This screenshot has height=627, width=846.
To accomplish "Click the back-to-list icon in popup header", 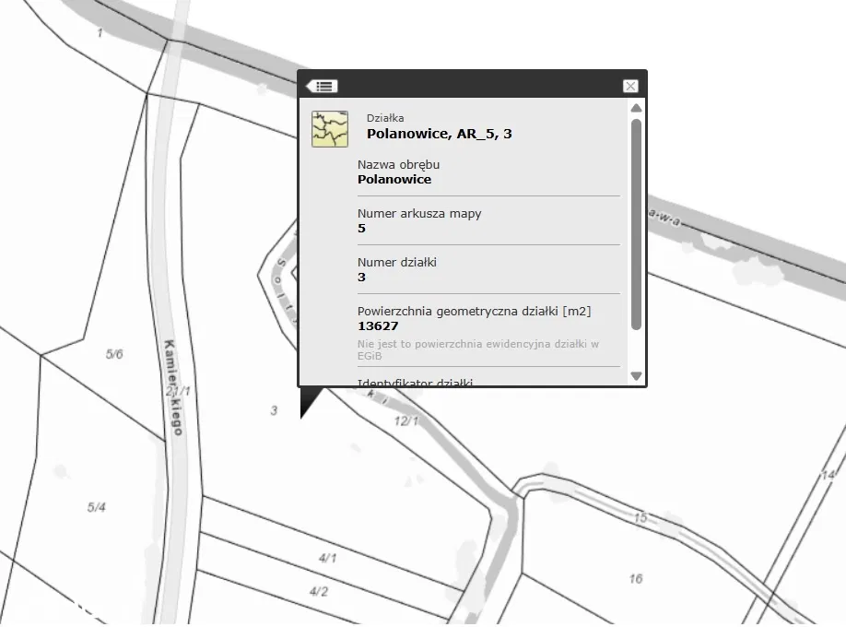I will pos(323,86).
